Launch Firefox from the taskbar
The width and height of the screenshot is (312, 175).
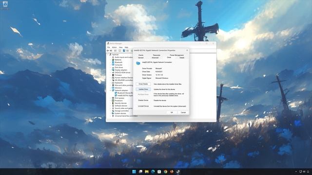172,172
